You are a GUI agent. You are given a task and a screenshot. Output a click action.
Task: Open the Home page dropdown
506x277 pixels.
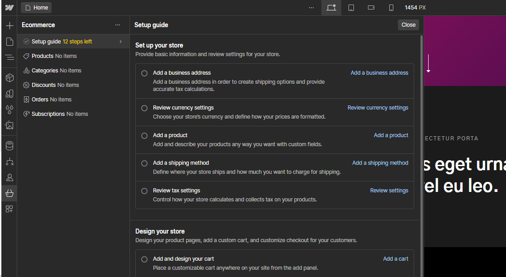[x=36, y=8]
